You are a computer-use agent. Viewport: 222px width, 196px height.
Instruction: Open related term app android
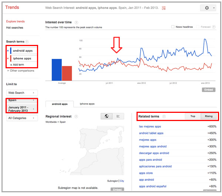pyautogui.click(x=147, y=180)
